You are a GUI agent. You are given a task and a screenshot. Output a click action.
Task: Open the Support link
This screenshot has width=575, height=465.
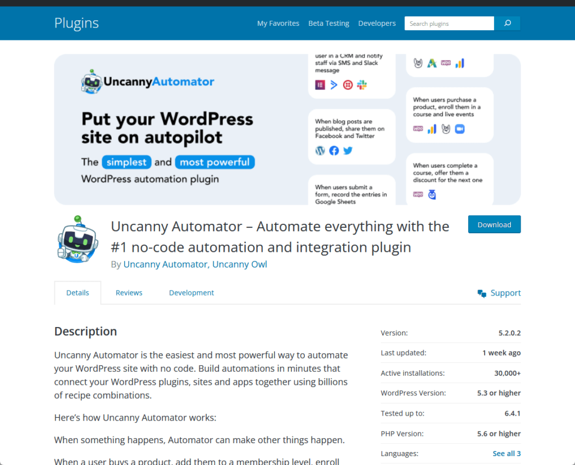click(x=505, y=293)
